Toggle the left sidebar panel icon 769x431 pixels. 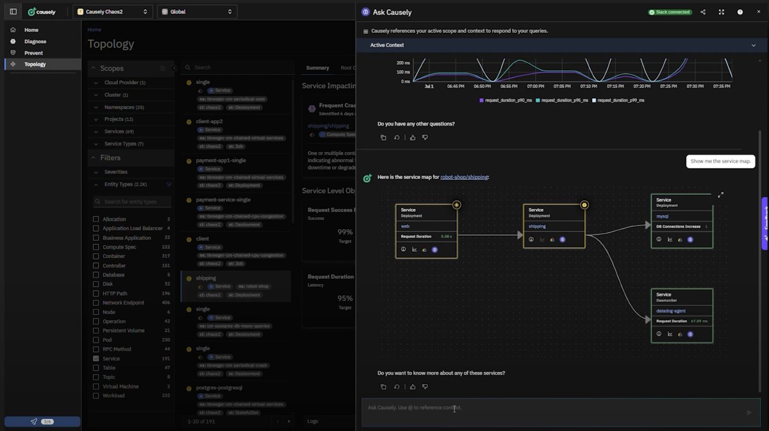(13, 12)
